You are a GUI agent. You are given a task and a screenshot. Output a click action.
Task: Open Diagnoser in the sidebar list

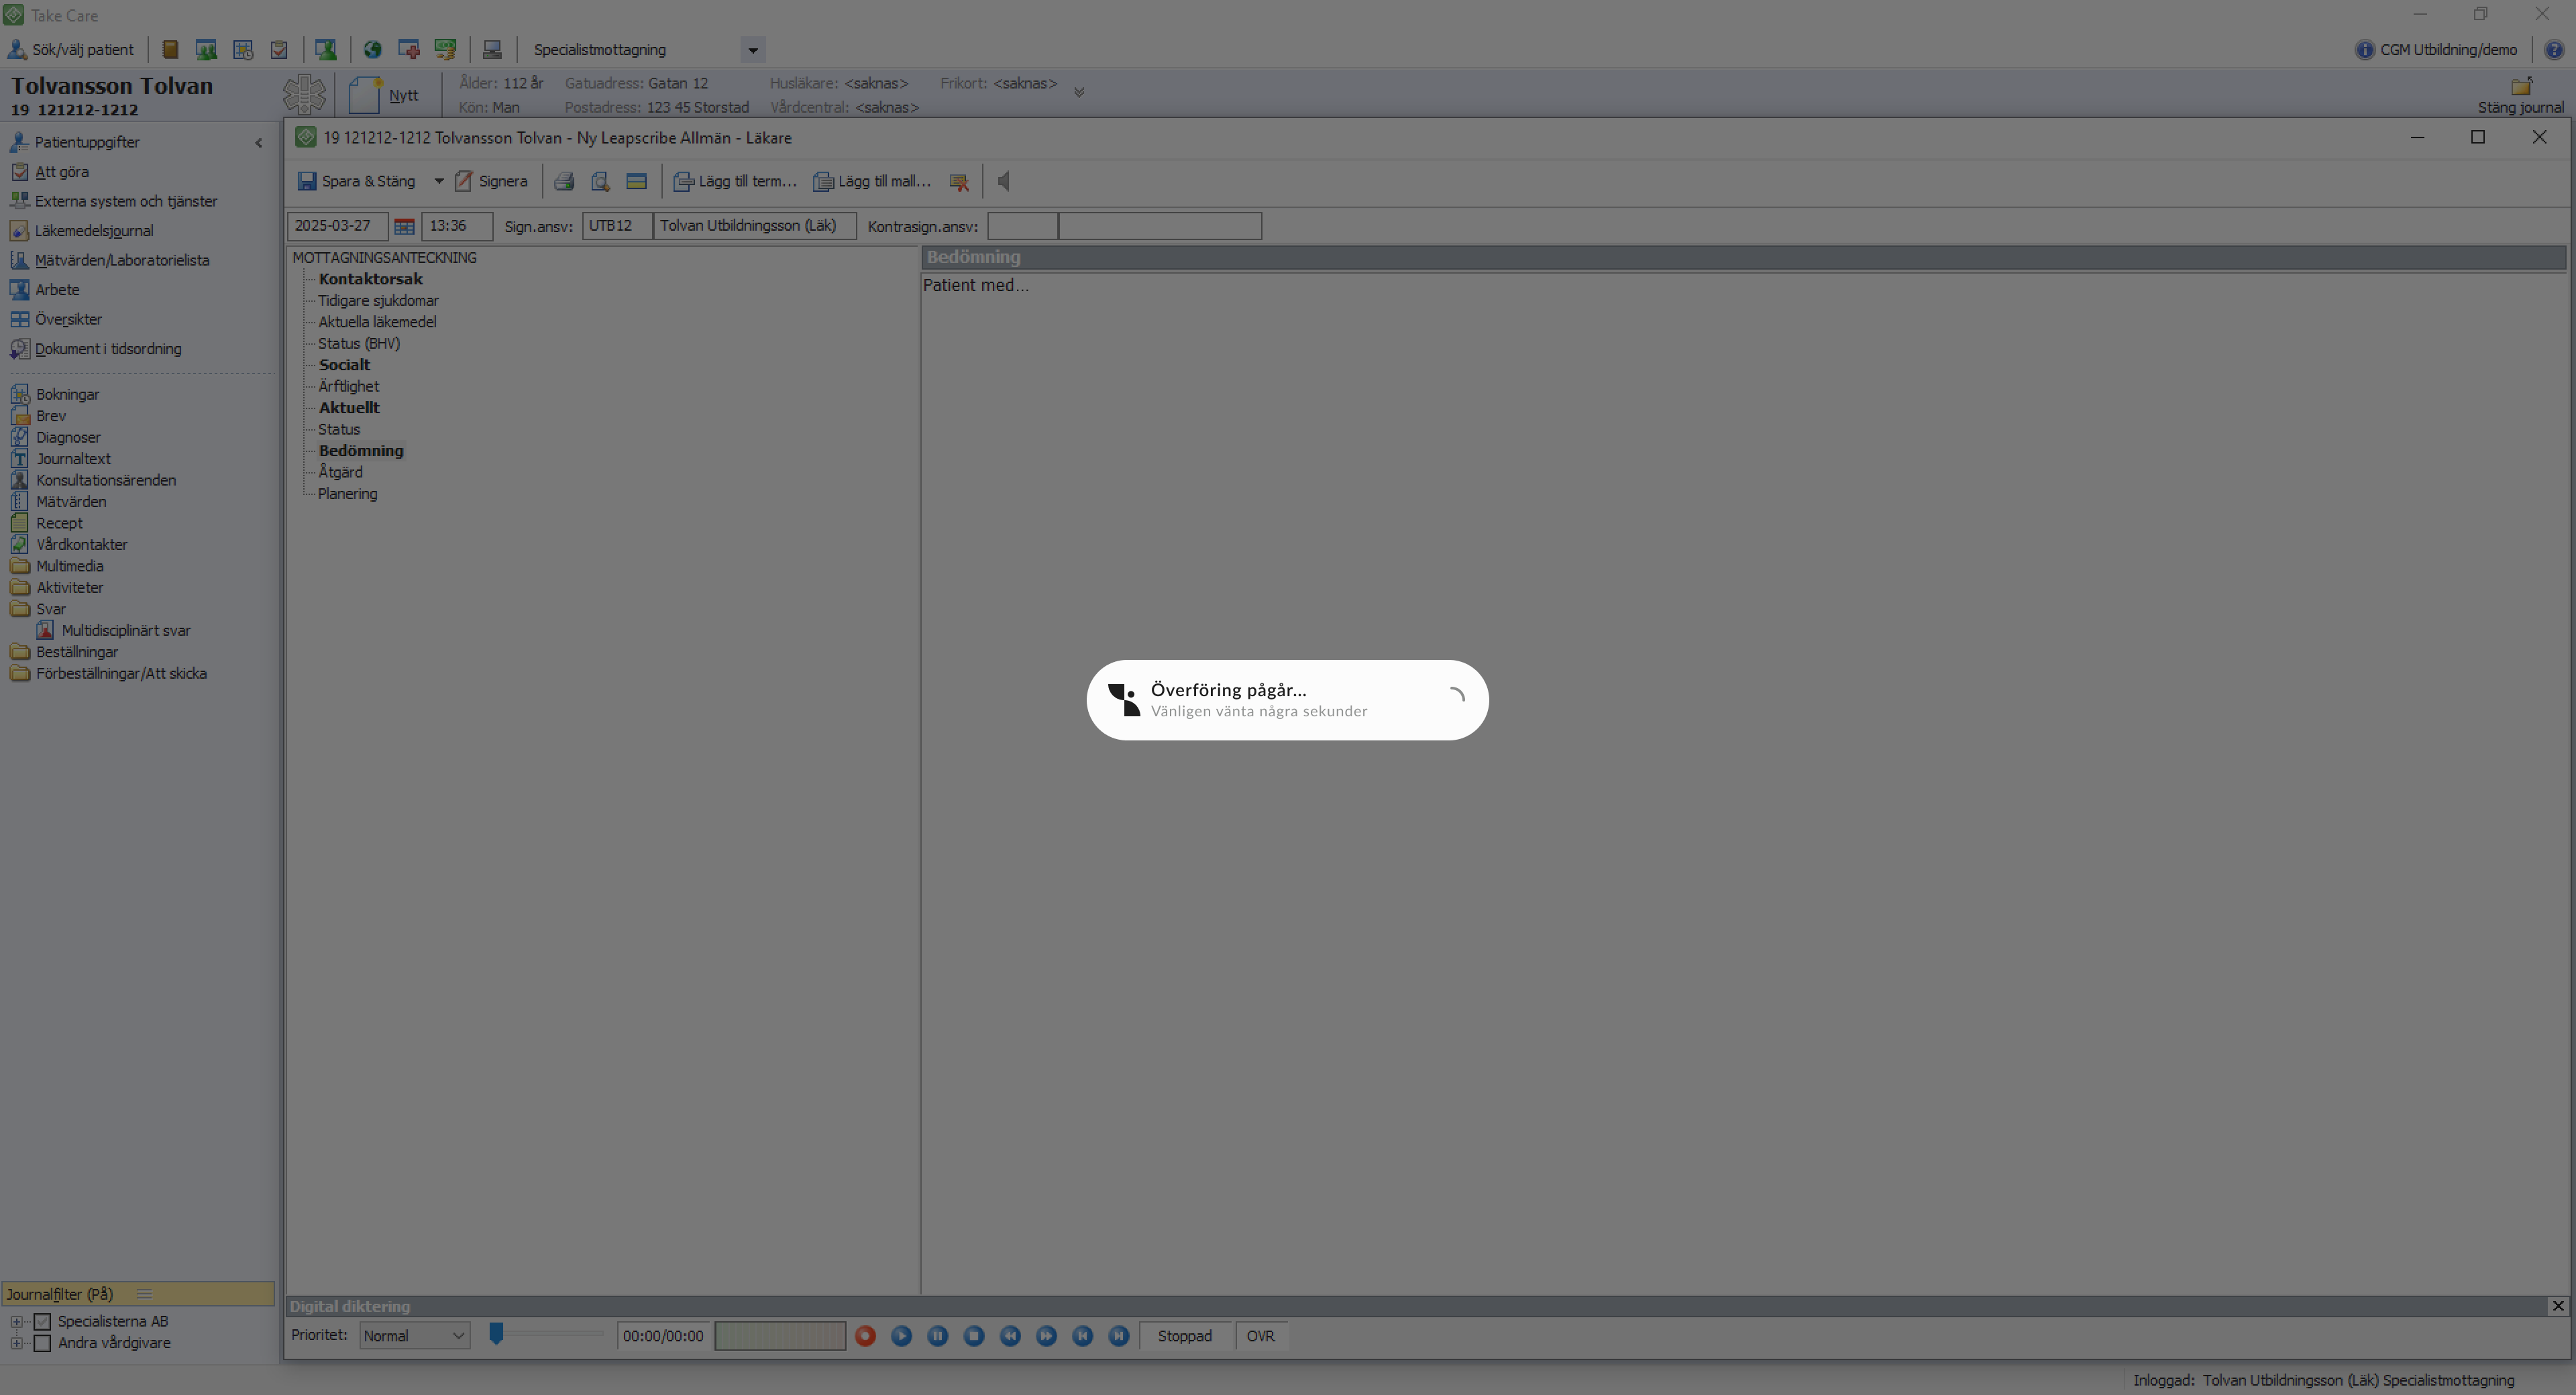(56, 437)
